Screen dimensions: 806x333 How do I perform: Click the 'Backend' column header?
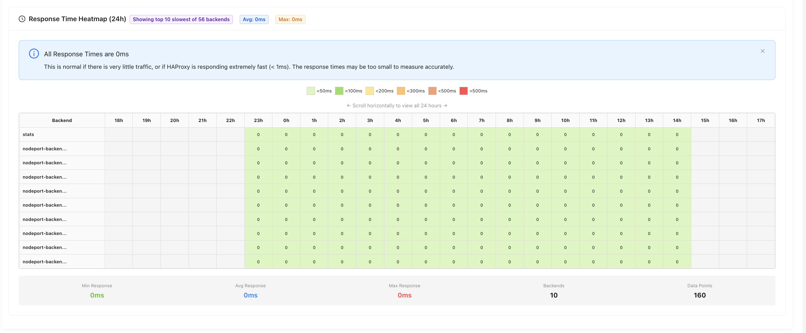tap(62, 120)
